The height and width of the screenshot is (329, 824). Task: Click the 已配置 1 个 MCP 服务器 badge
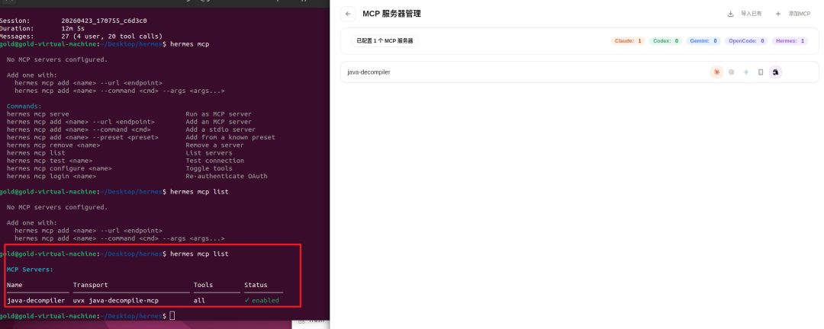tap(385, 41)
